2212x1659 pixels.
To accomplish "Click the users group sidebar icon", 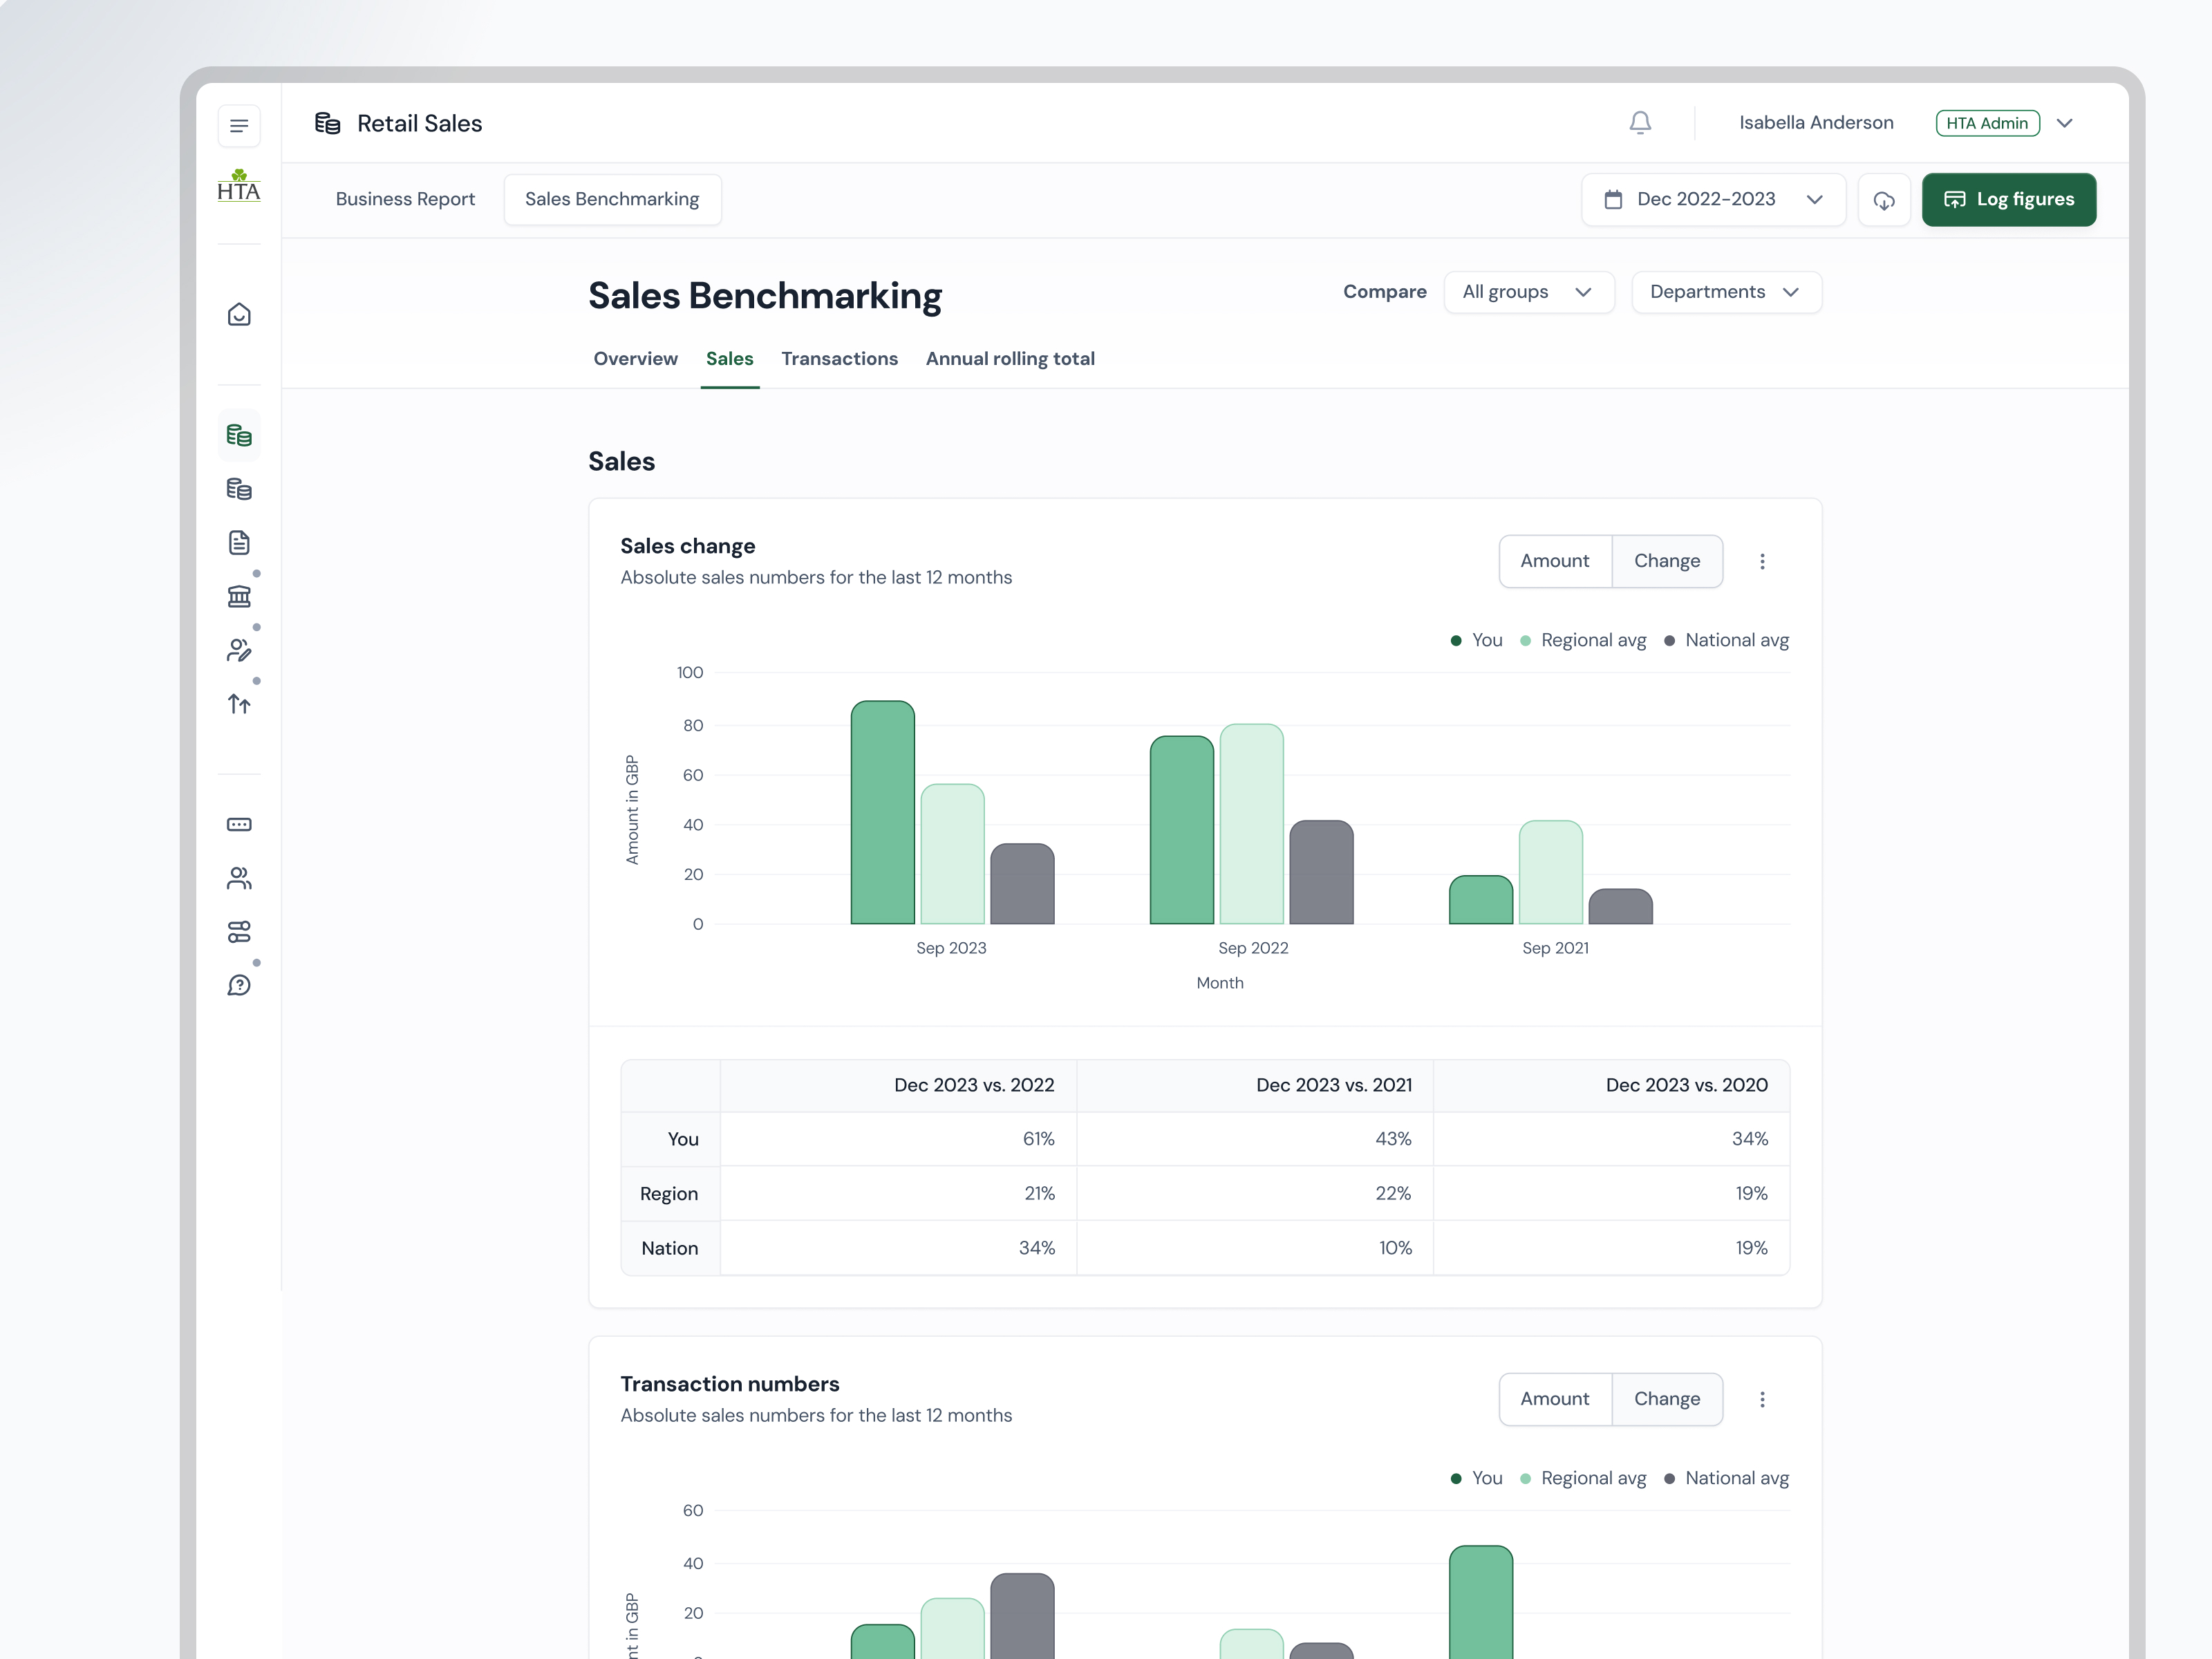I will point(239,879).
